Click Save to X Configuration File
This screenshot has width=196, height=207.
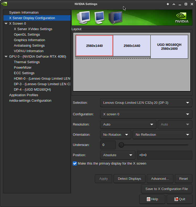pyautogui.click(x=167, y=189)
